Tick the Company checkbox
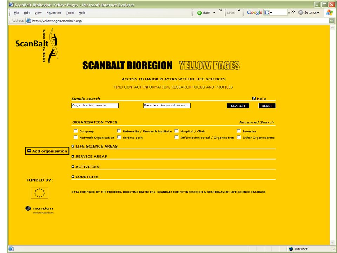The image size is (337, 253). [76, 131]
